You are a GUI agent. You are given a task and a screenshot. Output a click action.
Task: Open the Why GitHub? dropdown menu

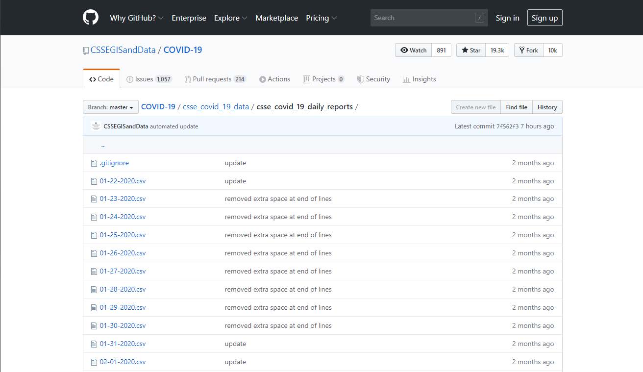pyautogui.click(x=137, y=18)
